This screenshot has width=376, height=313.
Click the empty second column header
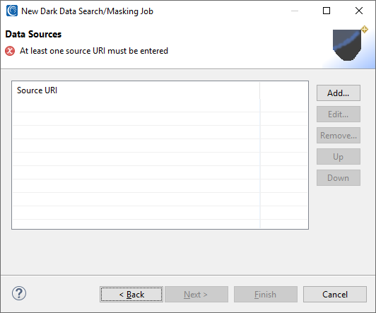[283, 90]
